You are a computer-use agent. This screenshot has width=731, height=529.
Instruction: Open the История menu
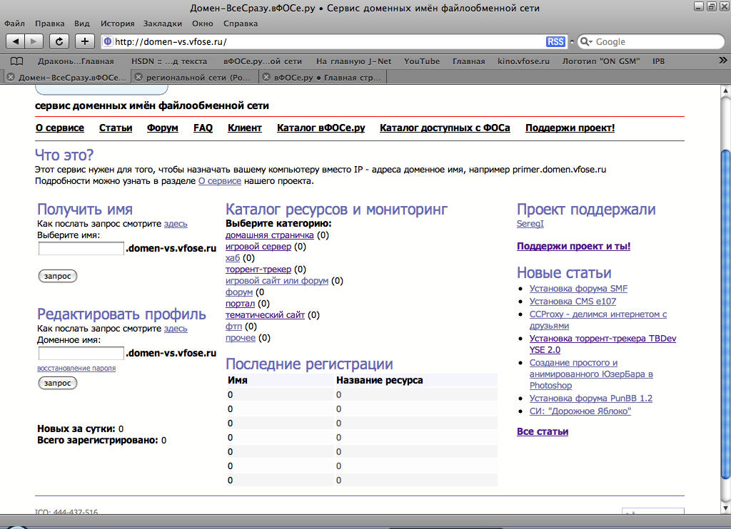(117, 24)
